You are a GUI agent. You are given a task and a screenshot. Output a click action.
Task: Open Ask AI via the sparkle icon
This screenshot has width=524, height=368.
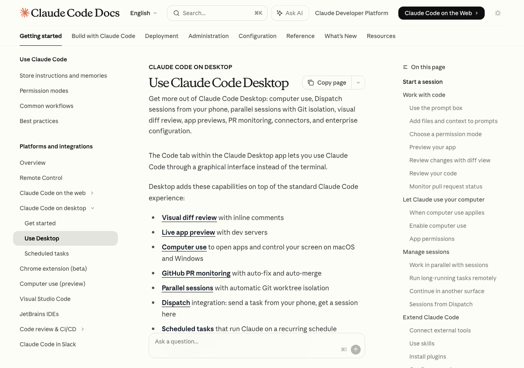pyautogui.click(x=280, y=13)
